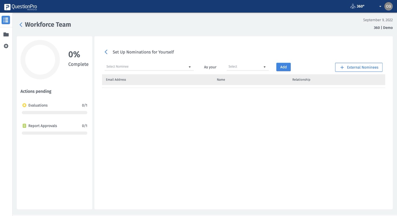The image size is (397, 216).
Task: Click the 360° icon in top bar
Action: tap(353, 6)
